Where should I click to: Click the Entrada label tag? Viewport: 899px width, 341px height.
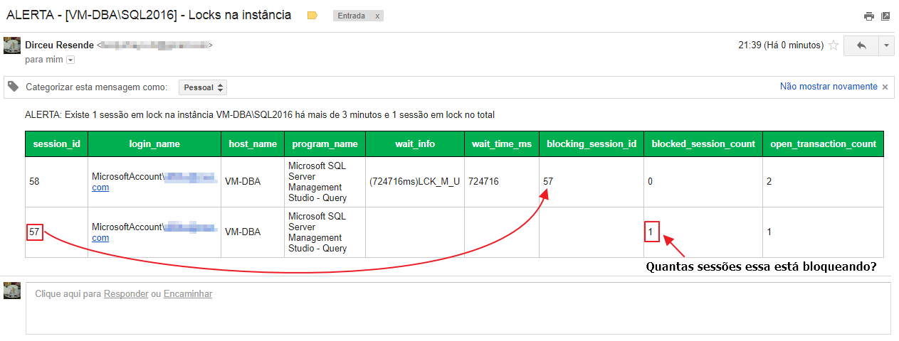pyautogui.click(x=352, y=16)
